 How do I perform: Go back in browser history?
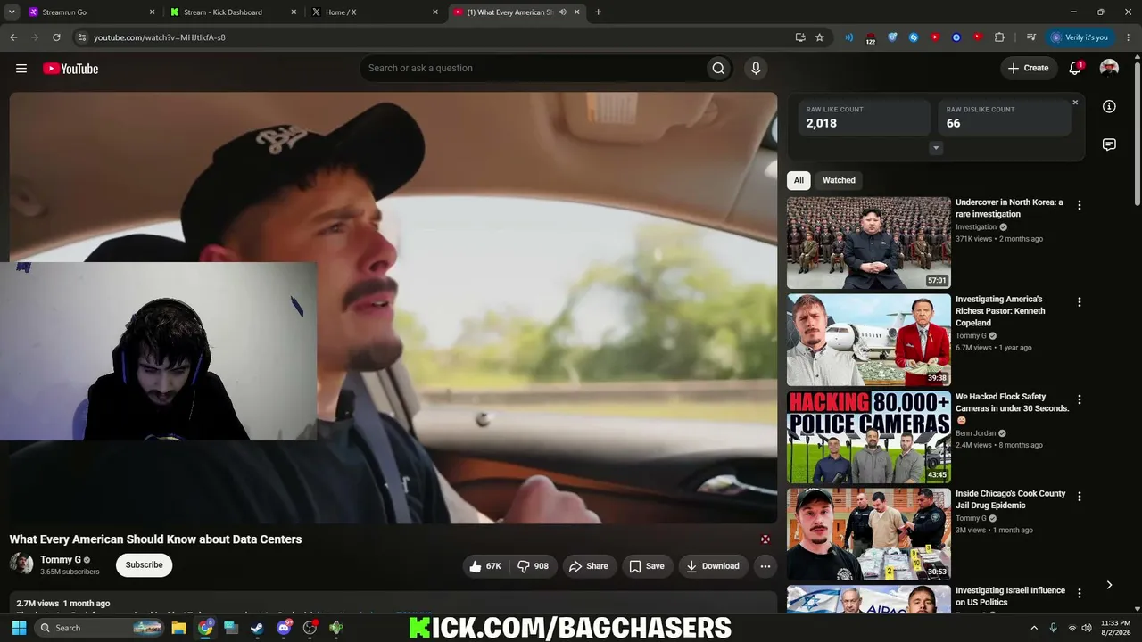[x=13, y=37]
